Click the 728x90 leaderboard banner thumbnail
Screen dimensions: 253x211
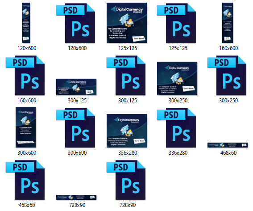(76, 198)
